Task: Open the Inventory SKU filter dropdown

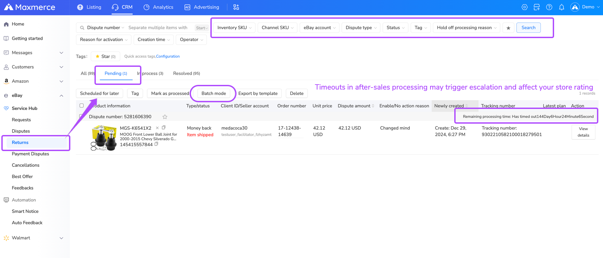Action: (234, 28)
